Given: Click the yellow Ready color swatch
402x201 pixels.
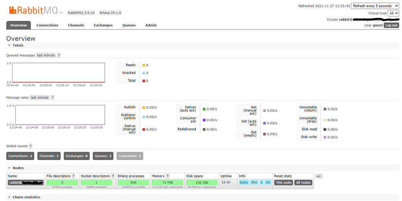Looking at the screenshot, I should [x=144, y=65].
